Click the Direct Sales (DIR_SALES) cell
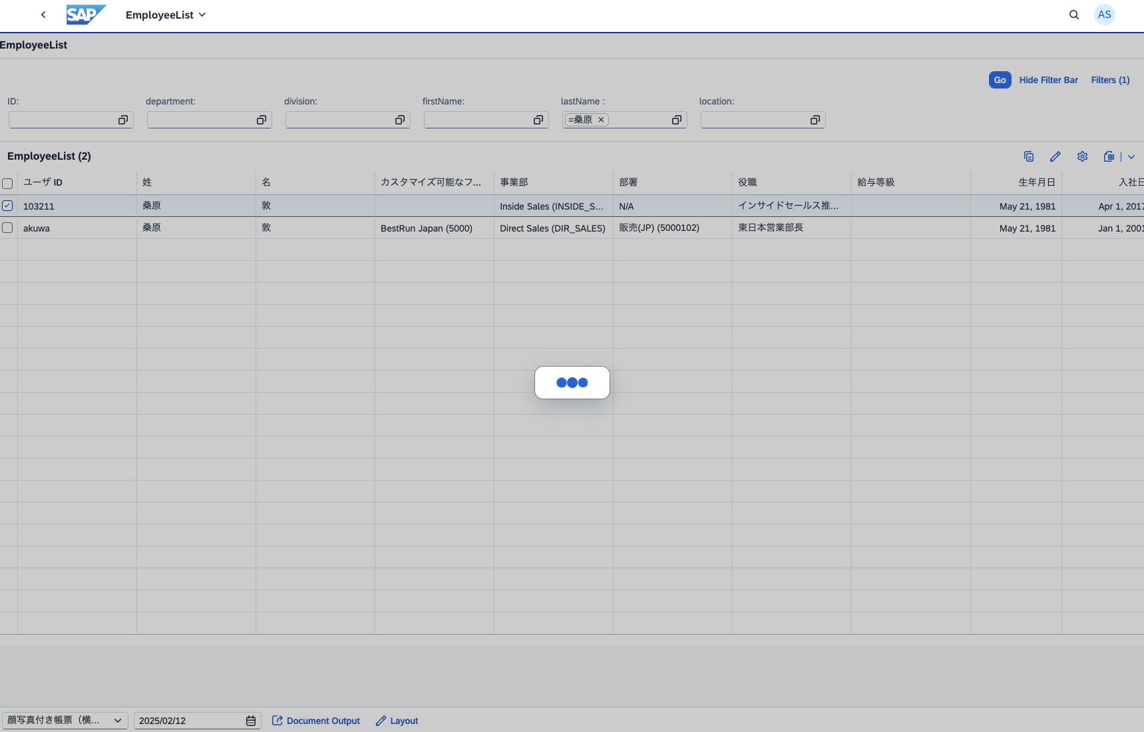Viewport: 1144px width, 732px height. [554, 228]
